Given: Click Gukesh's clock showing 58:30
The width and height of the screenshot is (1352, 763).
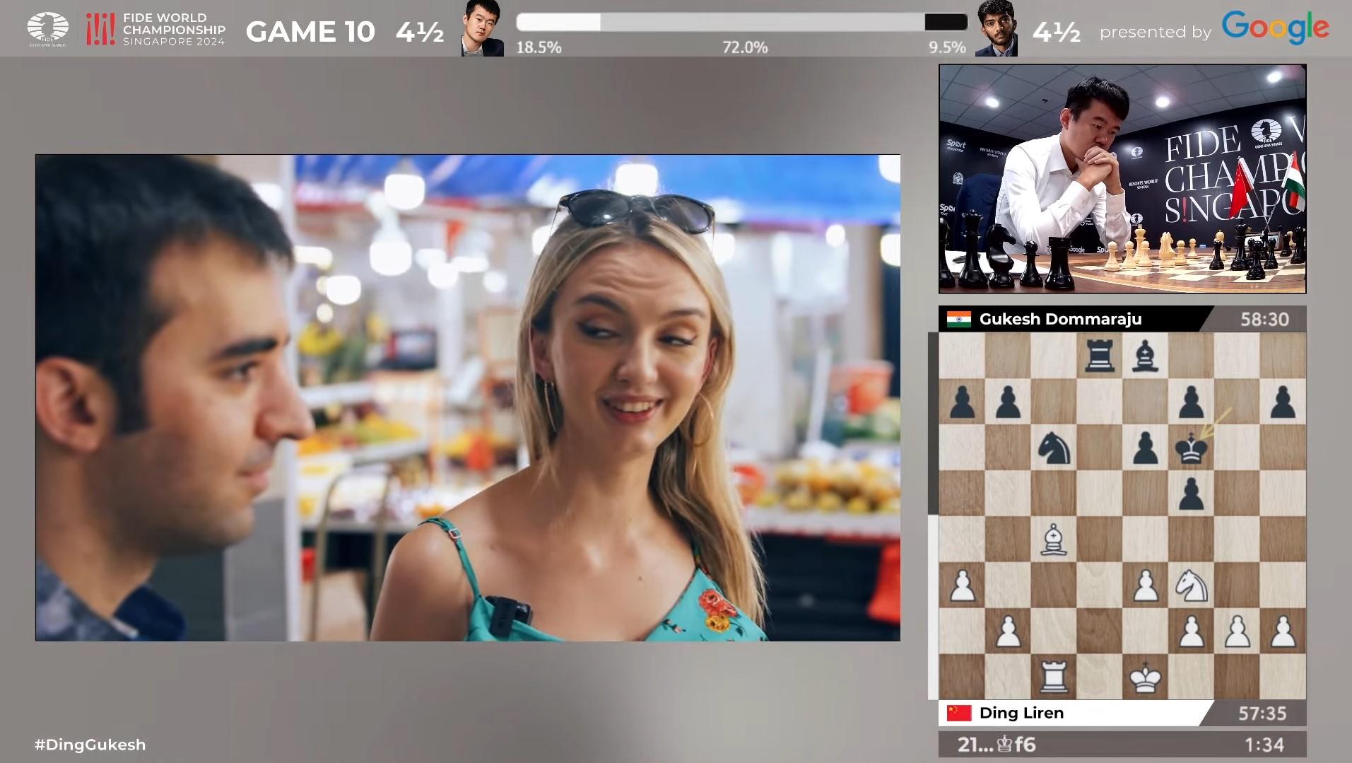Looking at the screenshot, I should [x=1264, y=319].
